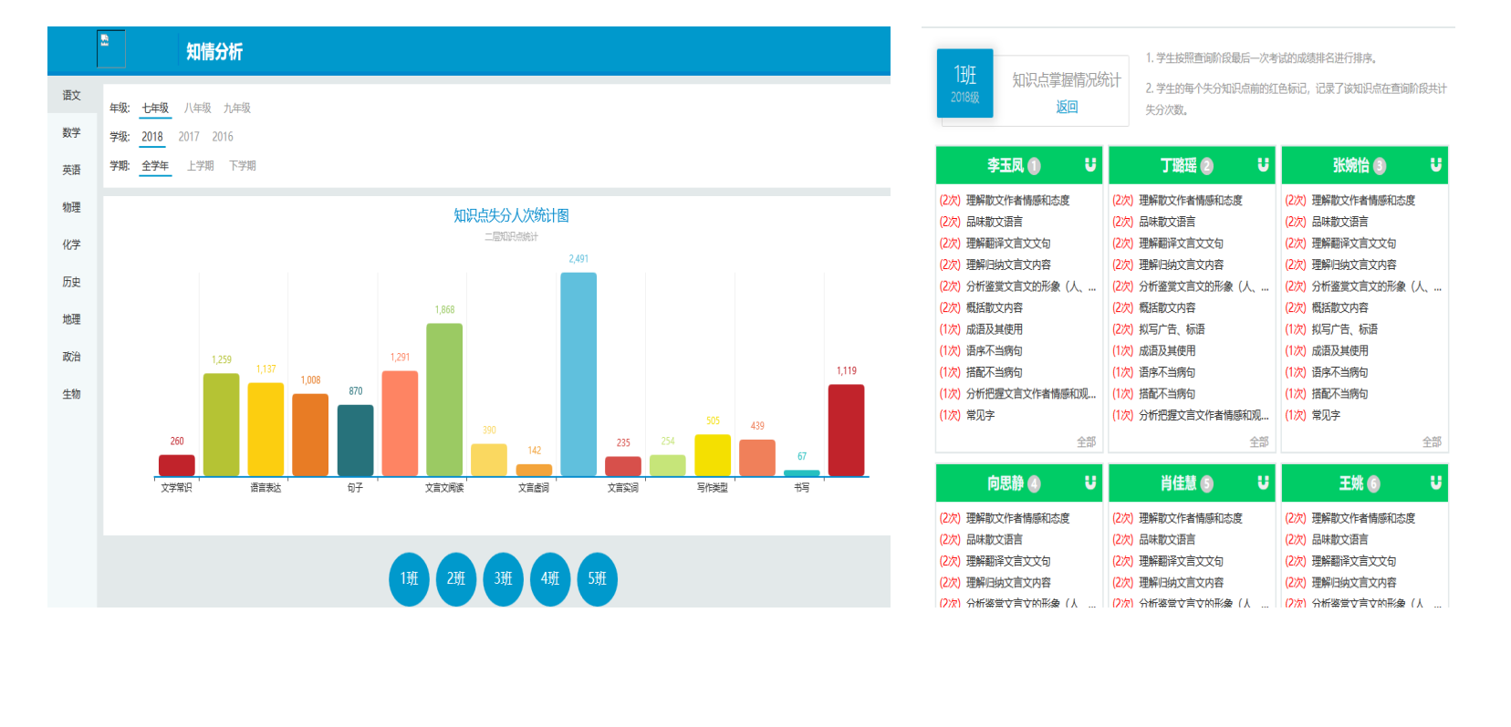Screen dimensions: 1511x727
Task: Click the magnet icon on 丁璐瑶's card
Action: point(1263,164)
